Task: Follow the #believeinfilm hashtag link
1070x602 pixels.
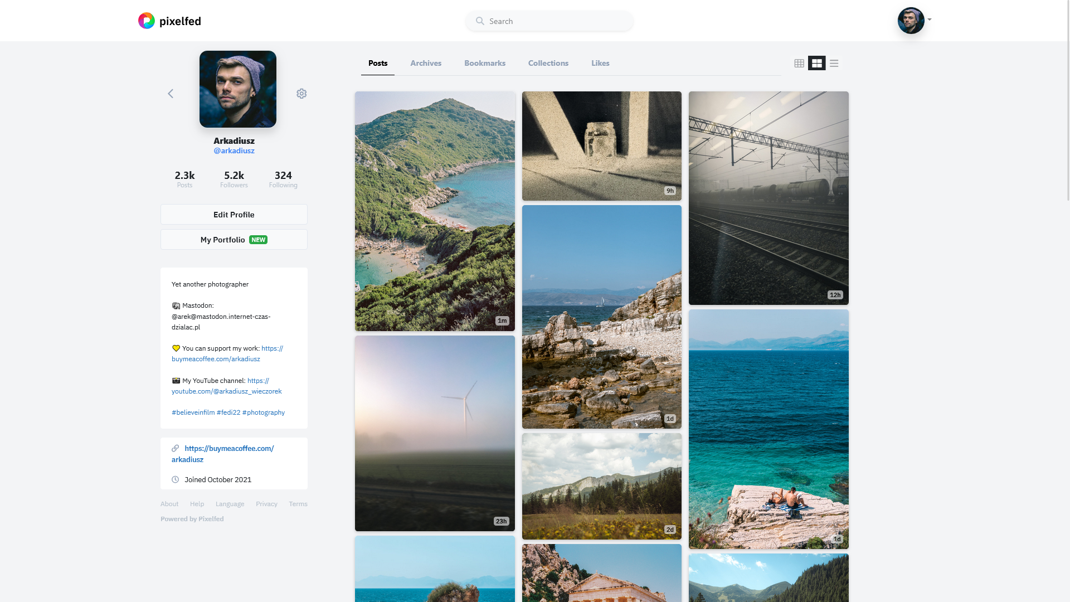Action: (193, 412)
